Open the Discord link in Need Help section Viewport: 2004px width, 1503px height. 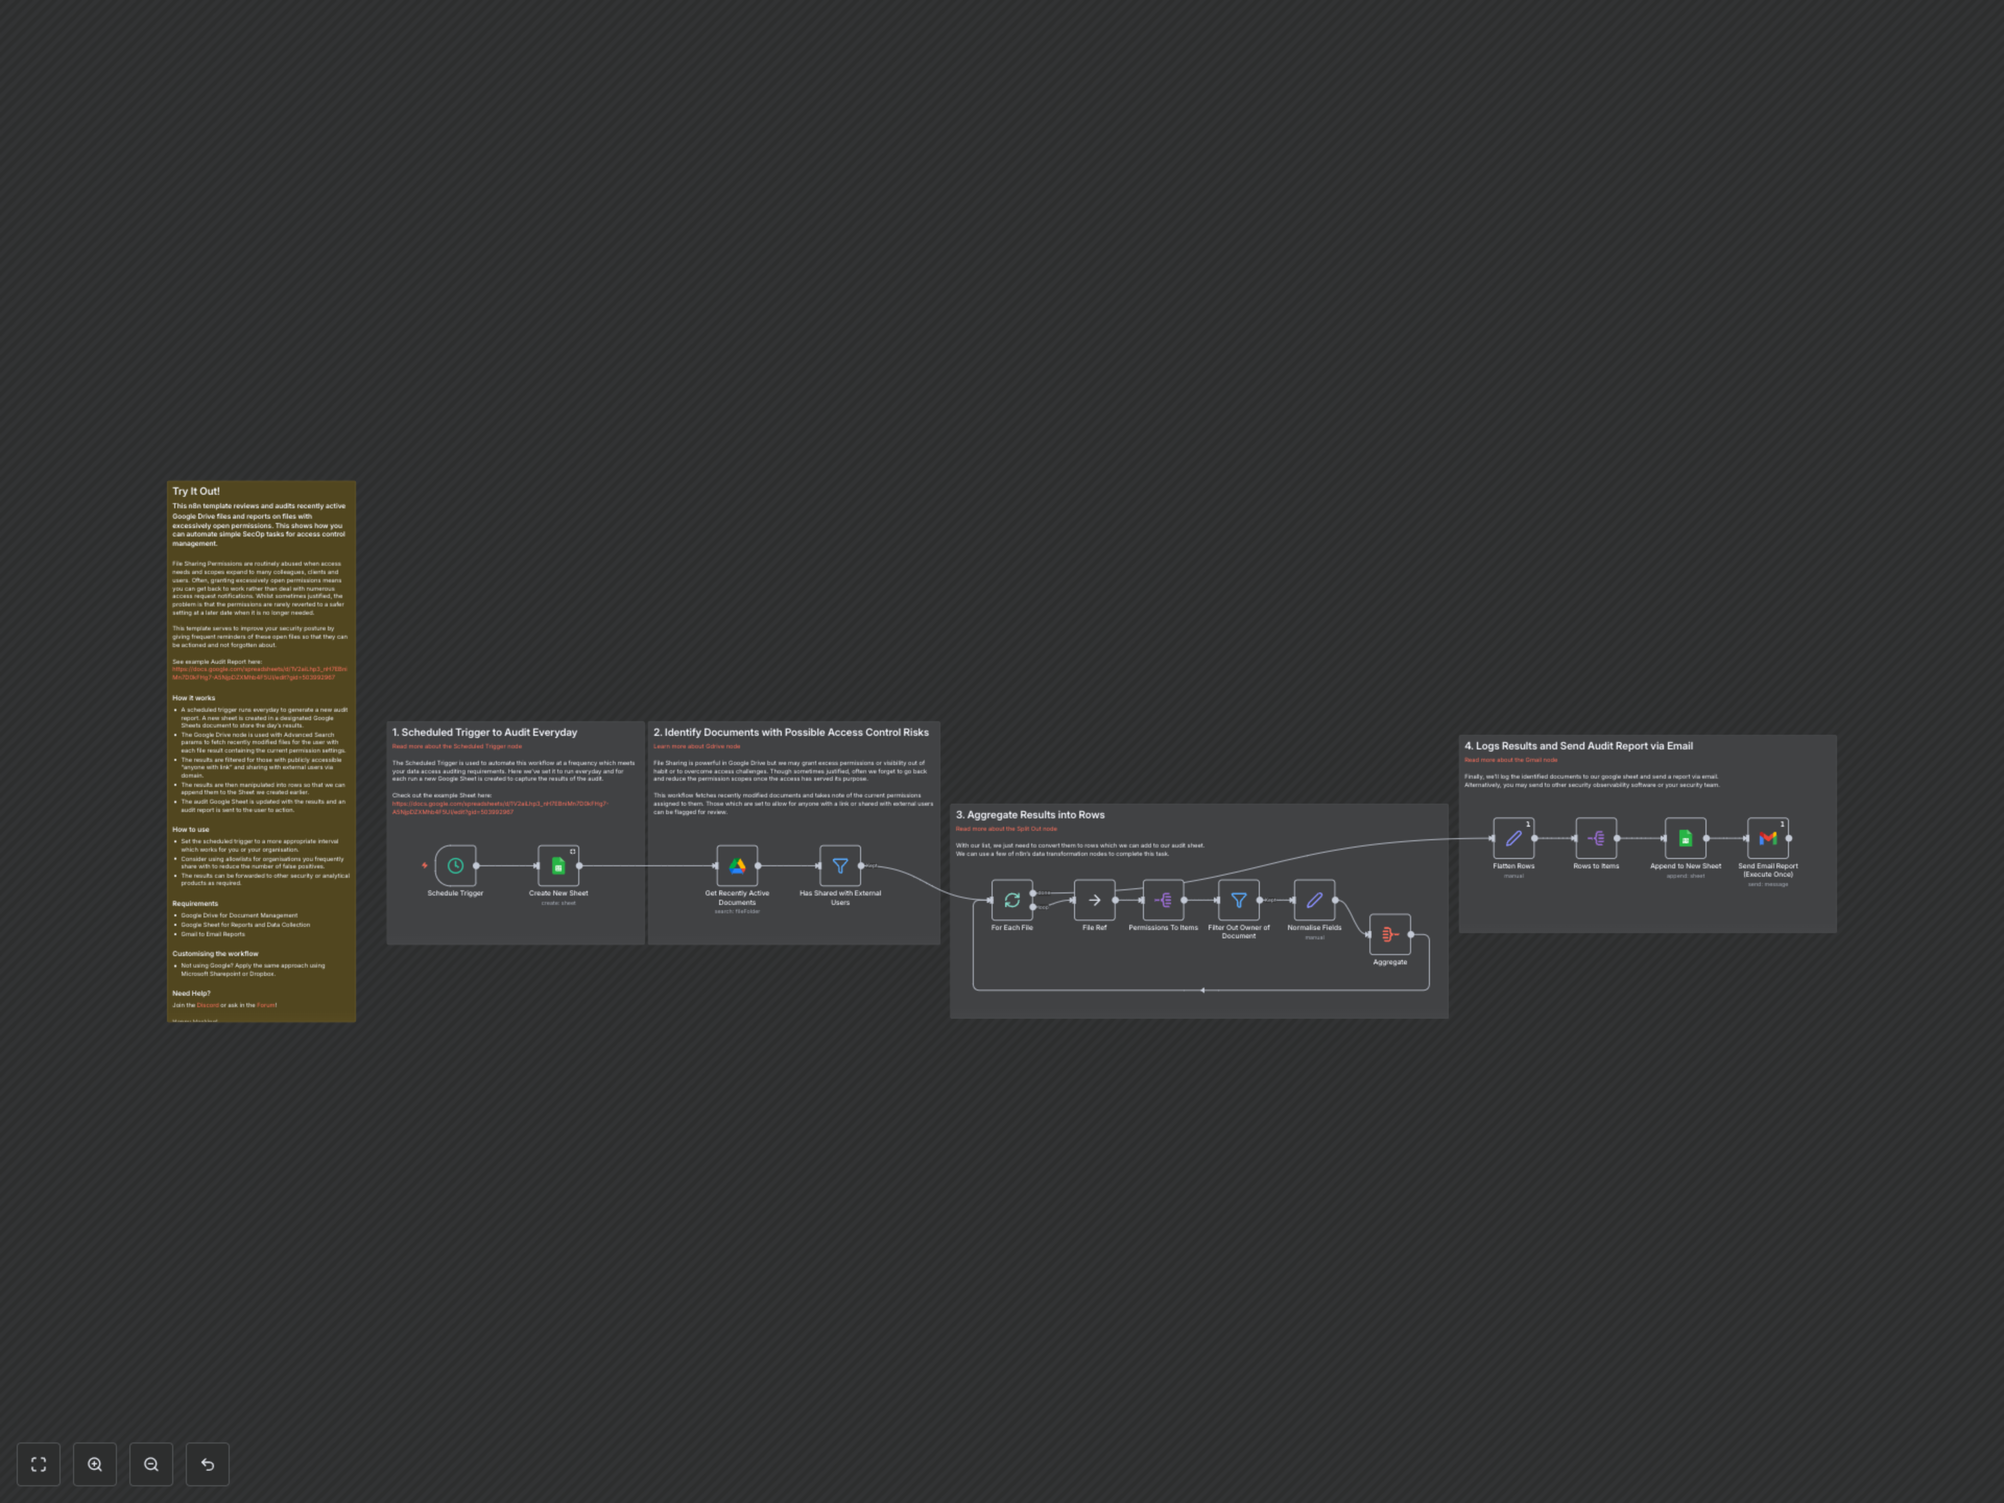coord(208,1005)
